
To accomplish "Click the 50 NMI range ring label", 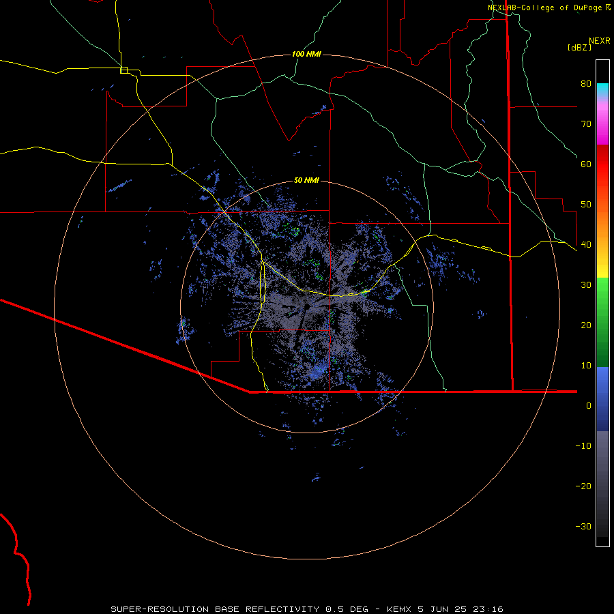I will click(x=306, y=181).
